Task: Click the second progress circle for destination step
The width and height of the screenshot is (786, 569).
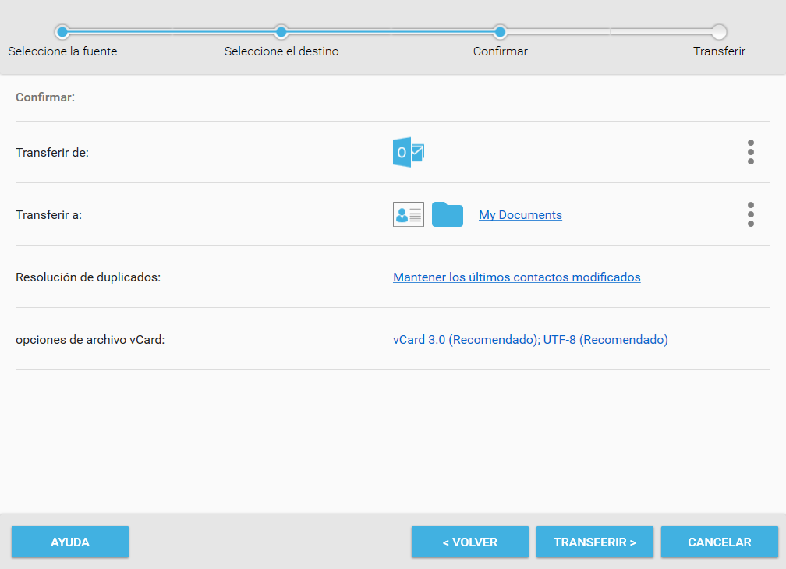Action: point(281,32)
